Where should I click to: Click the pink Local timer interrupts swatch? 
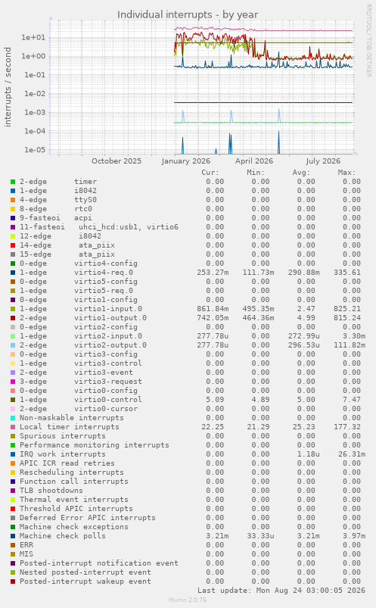tap(13, 427)
